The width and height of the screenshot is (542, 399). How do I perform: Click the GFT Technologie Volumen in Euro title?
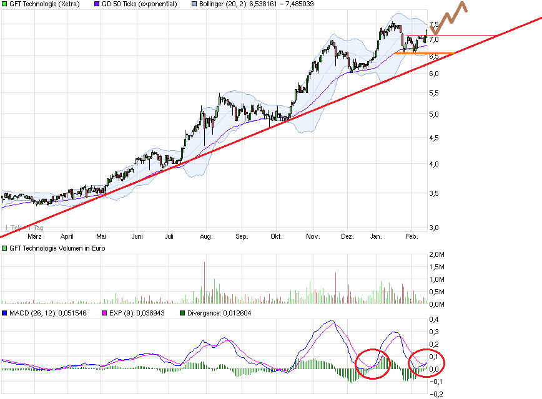[55, 248]
